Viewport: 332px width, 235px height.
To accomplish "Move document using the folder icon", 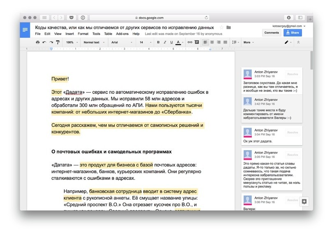I will tap(228, 27).
